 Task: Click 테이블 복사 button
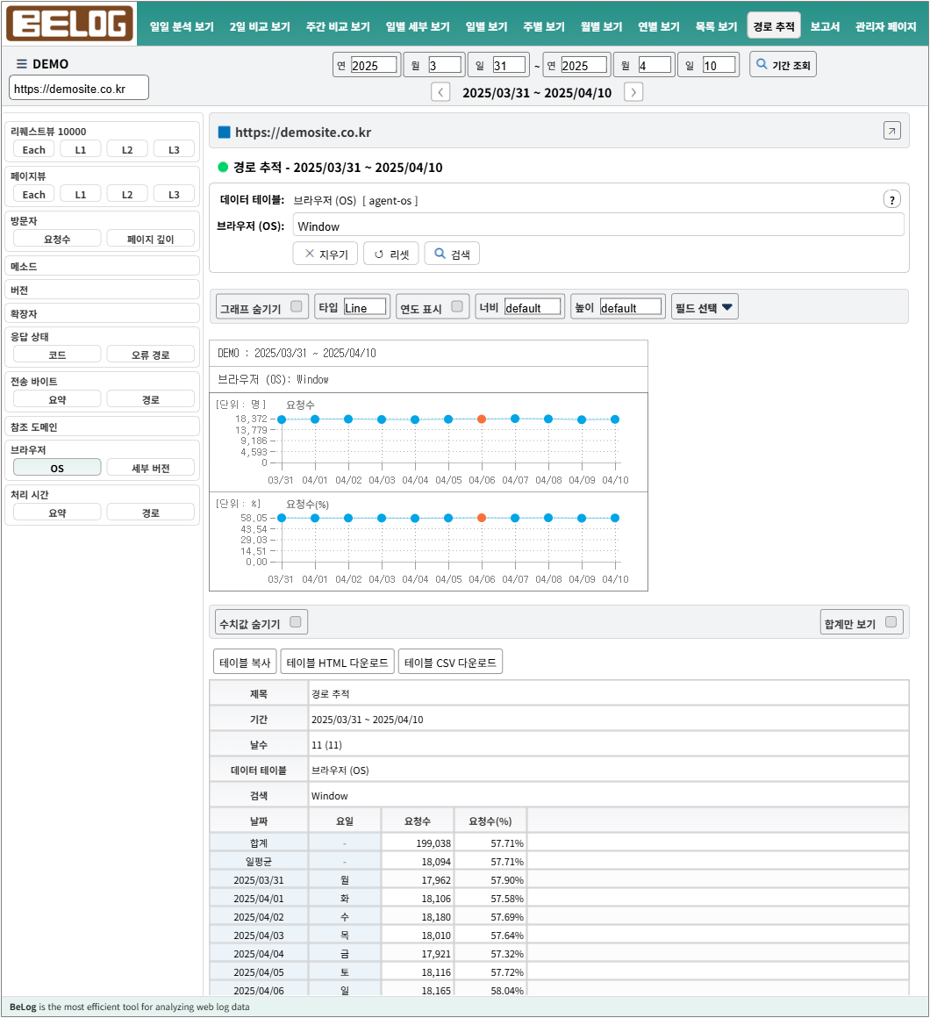click(x=246, y=663)
